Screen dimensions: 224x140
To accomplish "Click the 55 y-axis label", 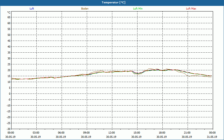I will pos(9,29).
